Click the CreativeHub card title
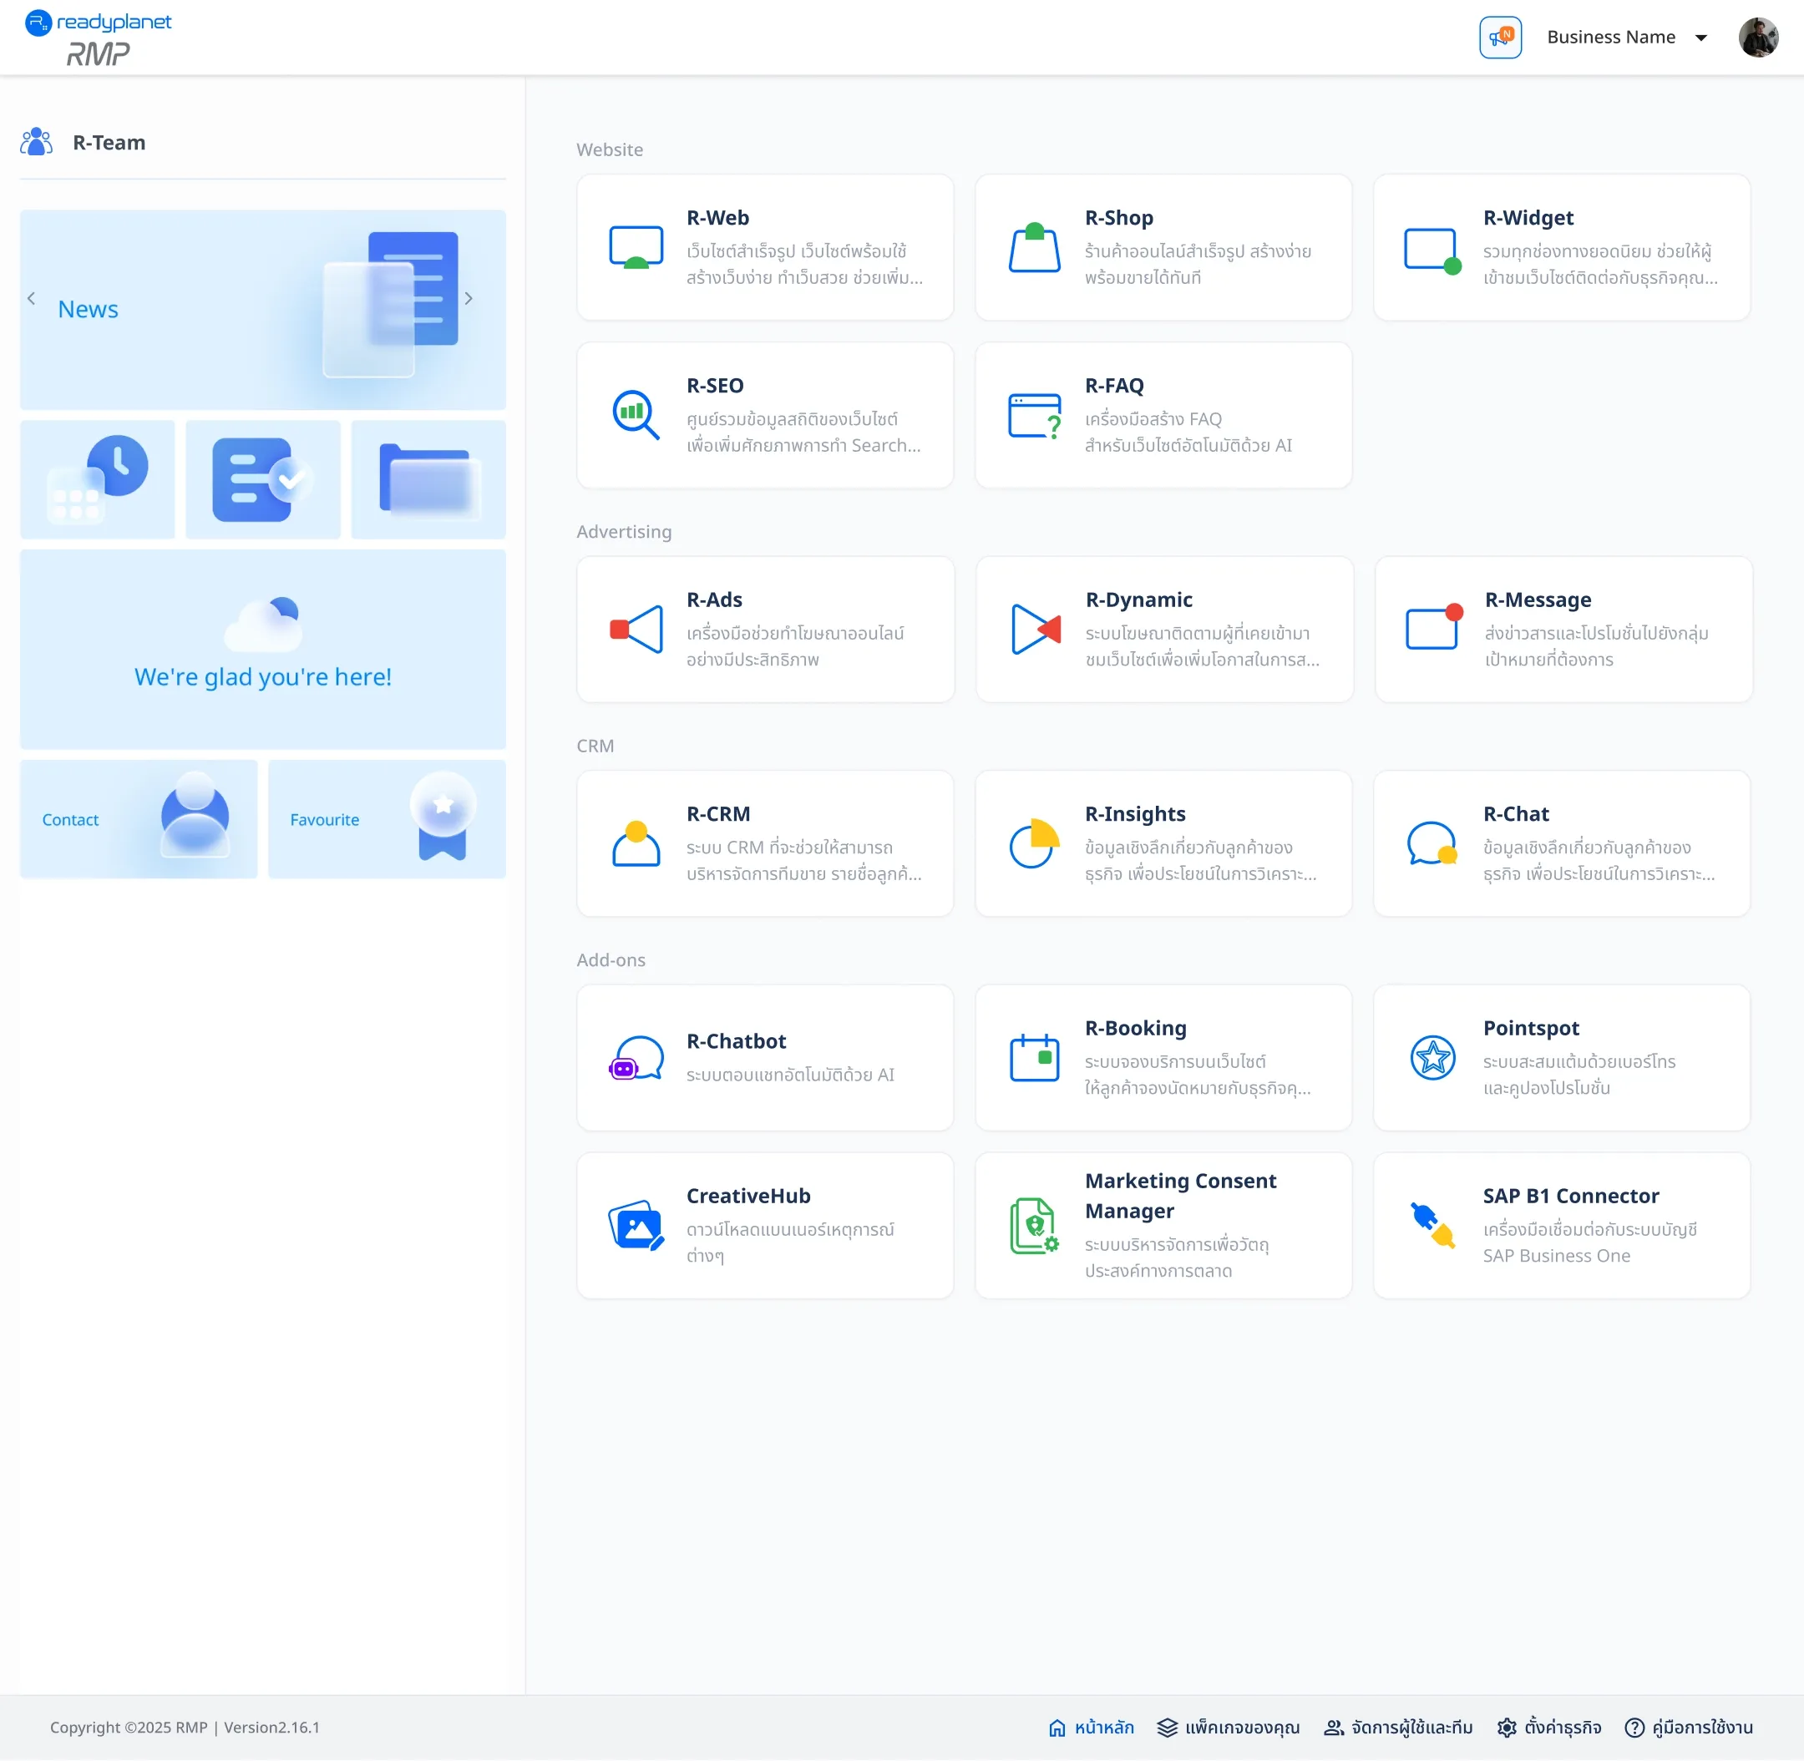This screenshot has height=1761, width=1804. click(748, 1196)
